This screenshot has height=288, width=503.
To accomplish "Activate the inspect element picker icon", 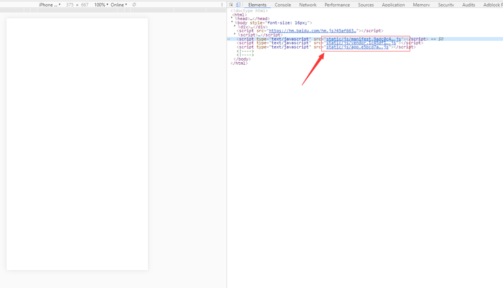I will [231, 5].
